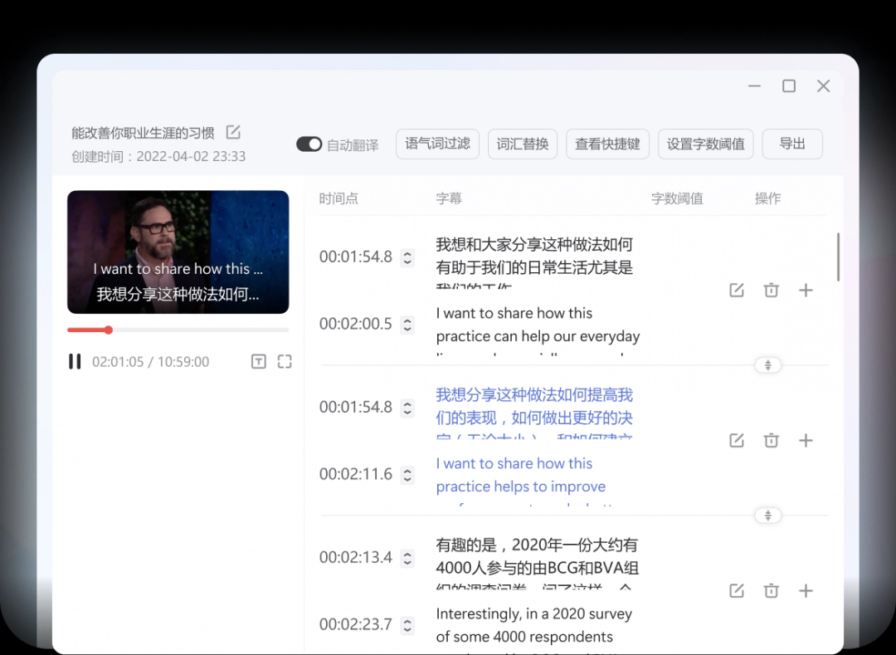Click 设置字数阈值 button
Screen dimensions: 896x655
pyautogui.click(x=706, y=144)
